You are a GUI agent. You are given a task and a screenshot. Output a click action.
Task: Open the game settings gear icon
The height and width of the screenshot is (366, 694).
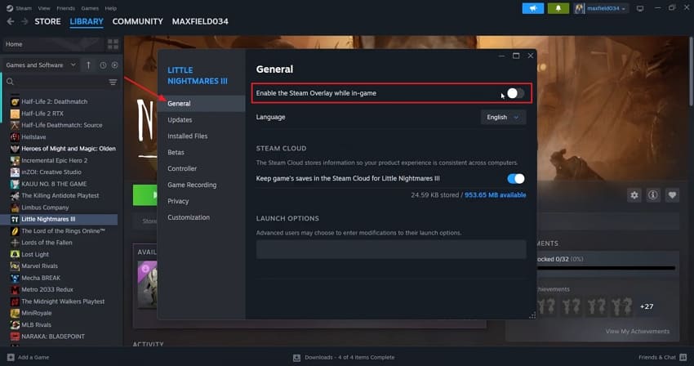pyautogui.click(x=634, y=195)
